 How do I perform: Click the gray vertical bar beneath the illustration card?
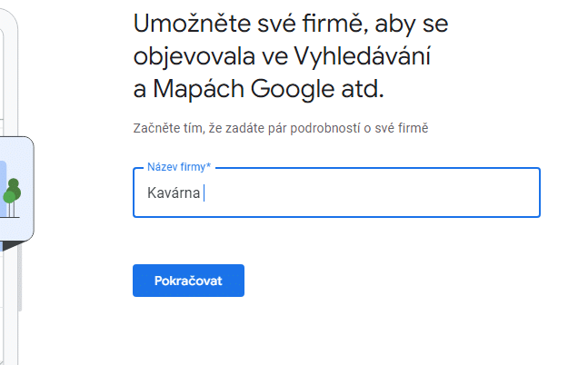click(x=19, y=277)
